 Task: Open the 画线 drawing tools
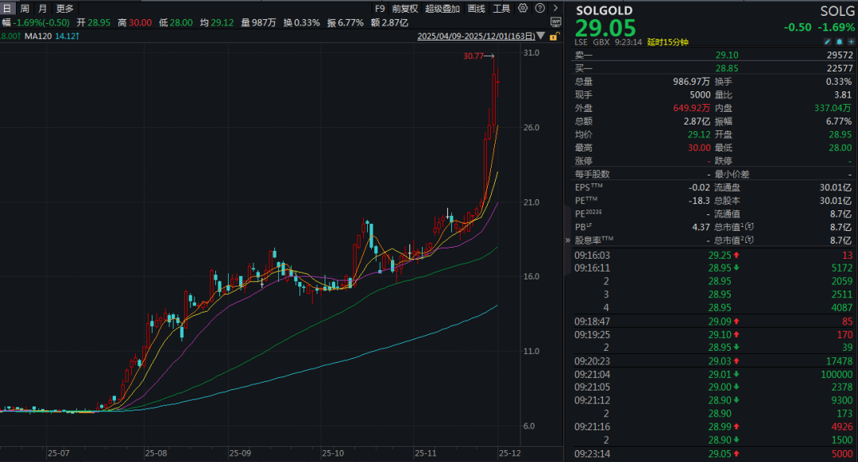(476, 9)
